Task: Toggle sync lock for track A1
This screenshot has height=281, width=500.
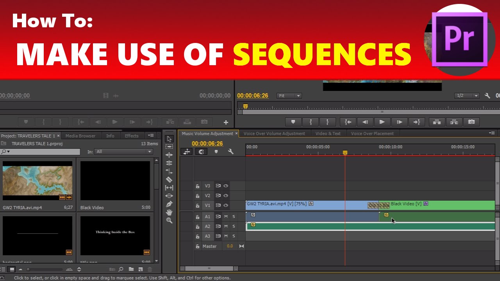Action: [x=218, y=217]
